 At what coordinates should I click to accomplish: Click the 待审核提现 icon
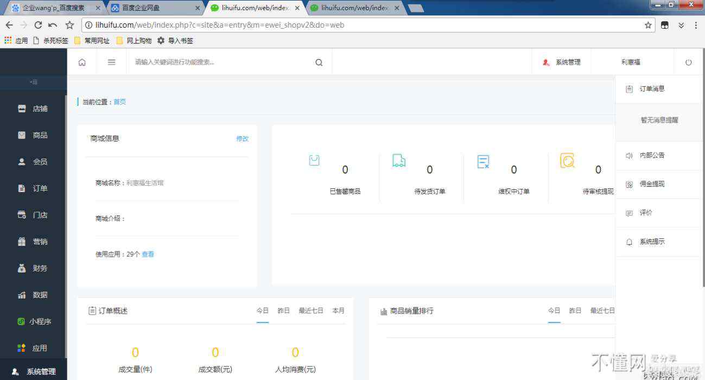pos(567,161)
